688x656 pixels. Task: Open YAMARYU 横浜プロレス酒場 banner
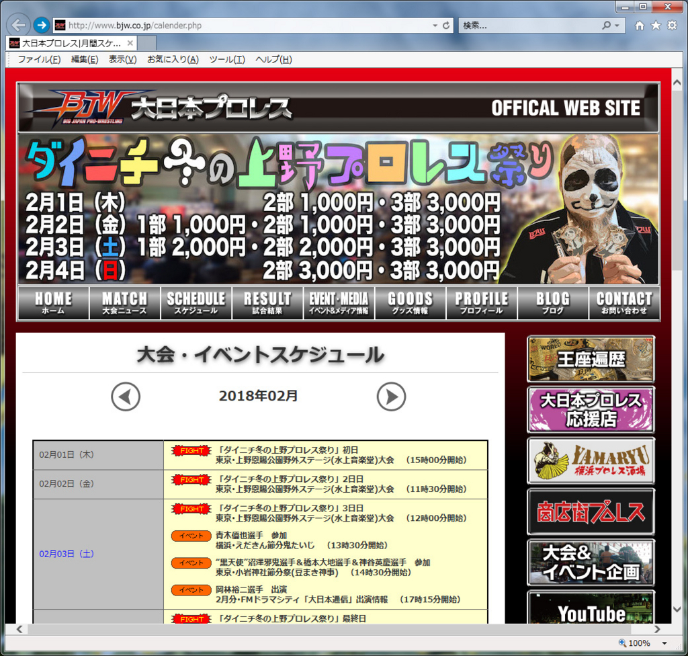591,460
